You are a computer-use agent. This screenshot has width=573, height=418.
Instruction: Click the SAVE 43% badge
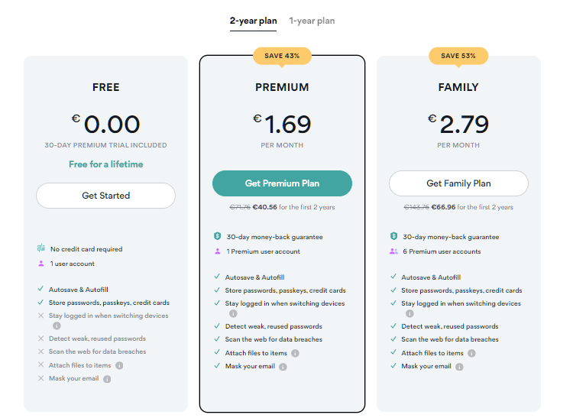coord(282,56)
